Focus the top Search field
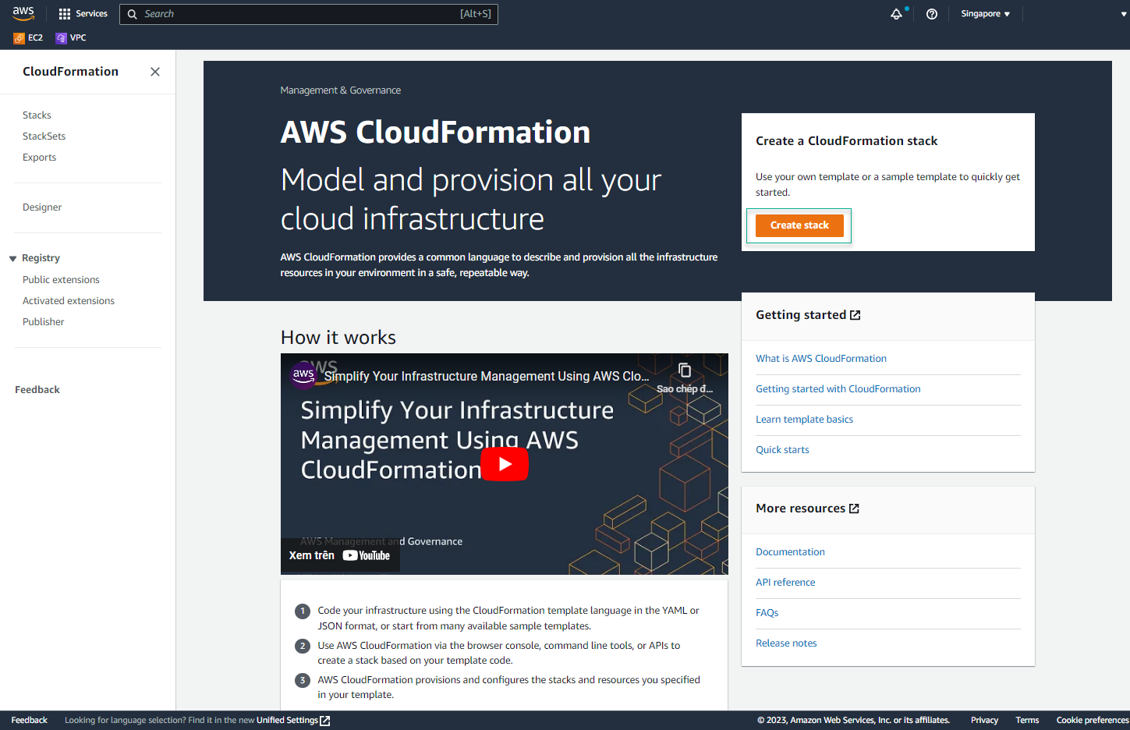The image size is (1130, 730). 309,14
